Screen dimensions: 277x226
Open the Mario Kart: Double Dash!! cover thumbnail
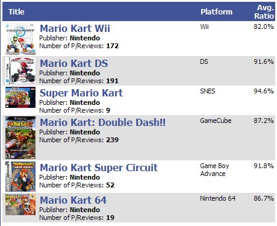point(20,137)
